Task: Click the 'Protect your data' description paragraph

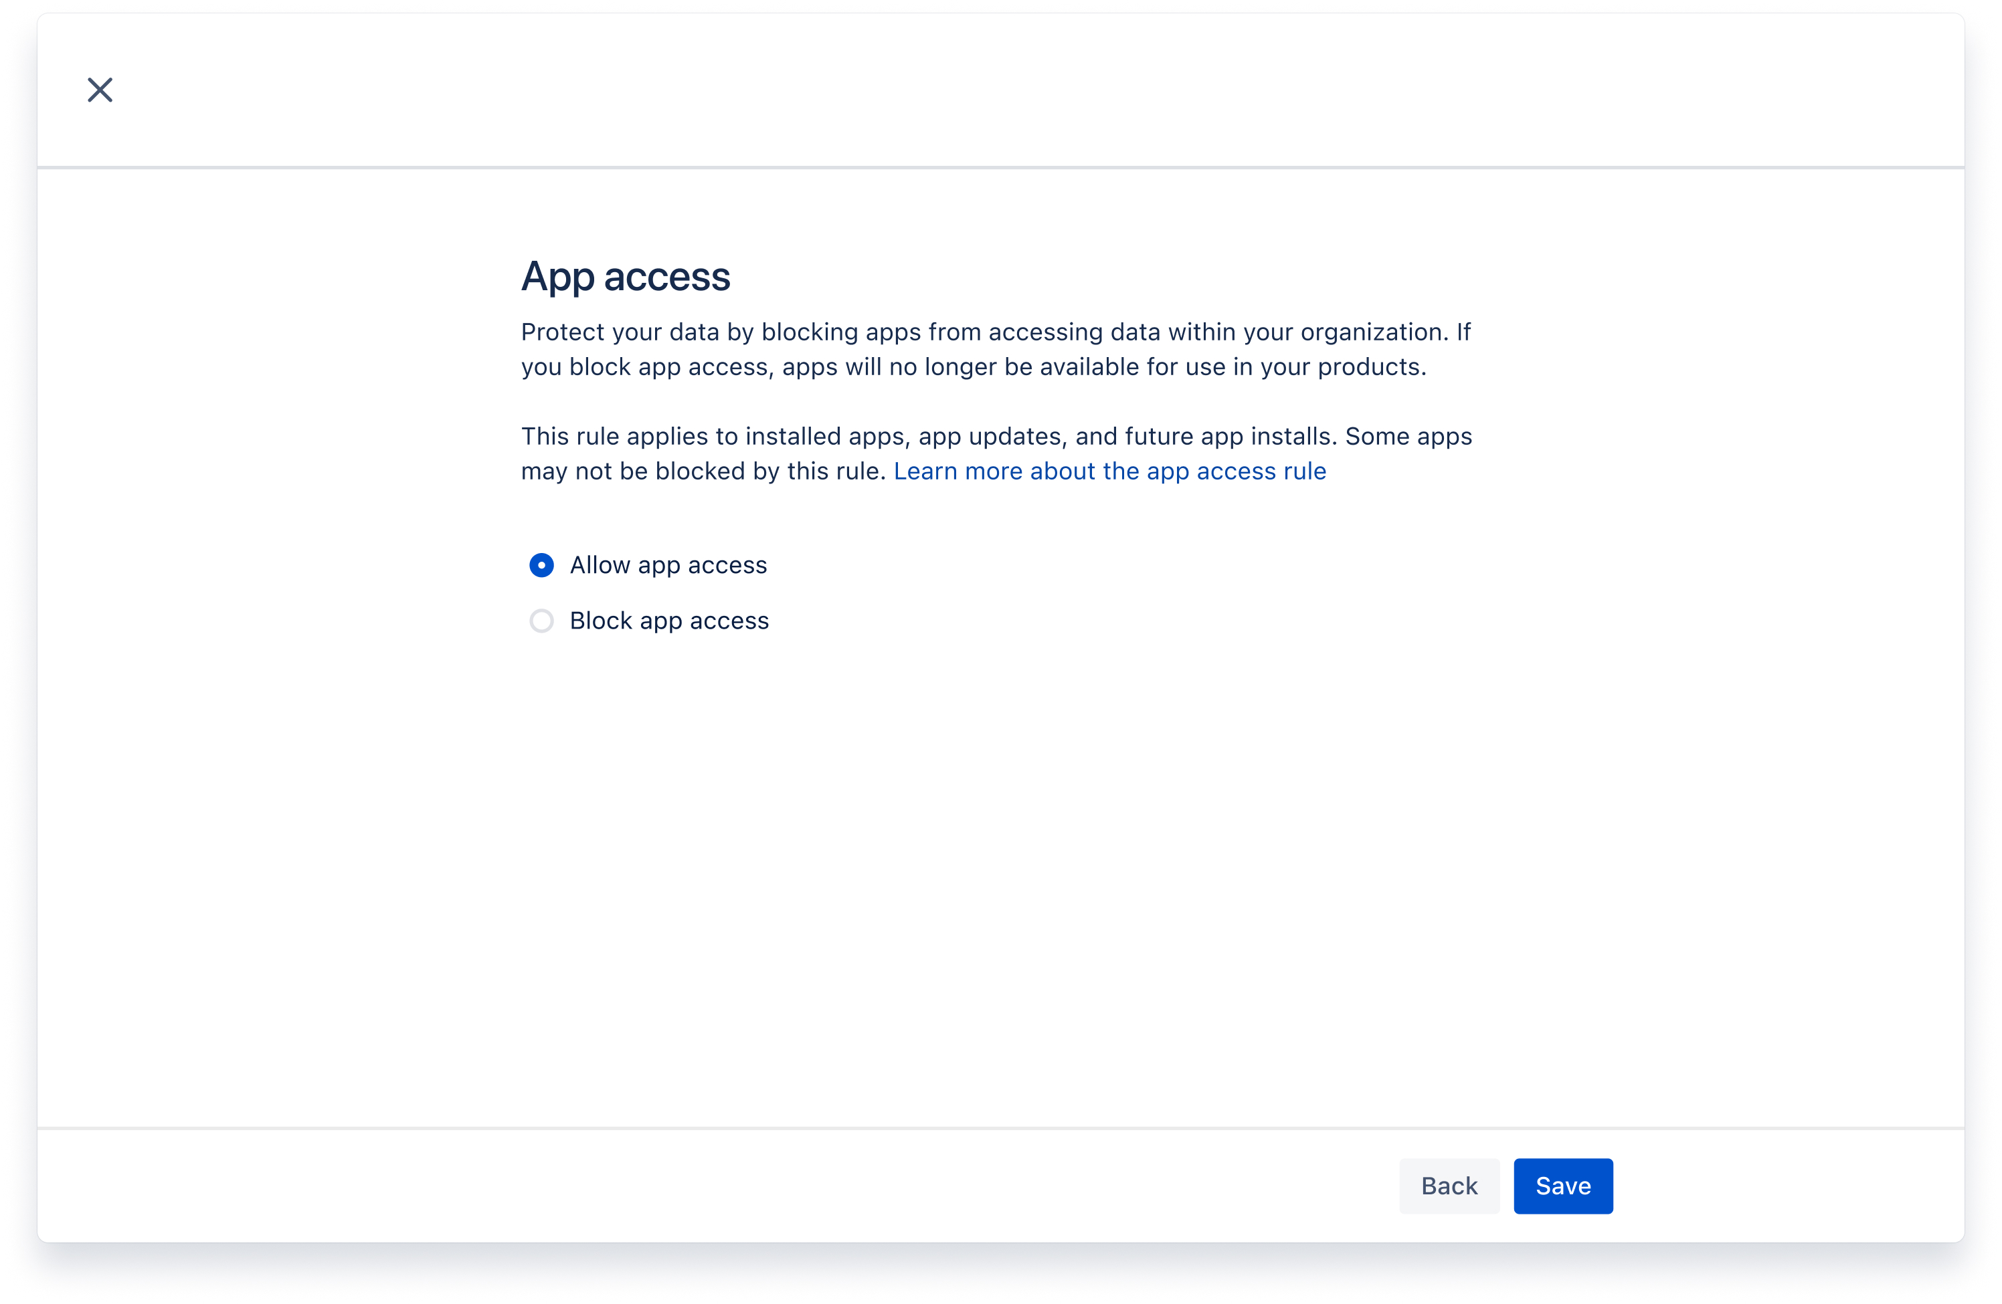Action: [x=995, y=349]
